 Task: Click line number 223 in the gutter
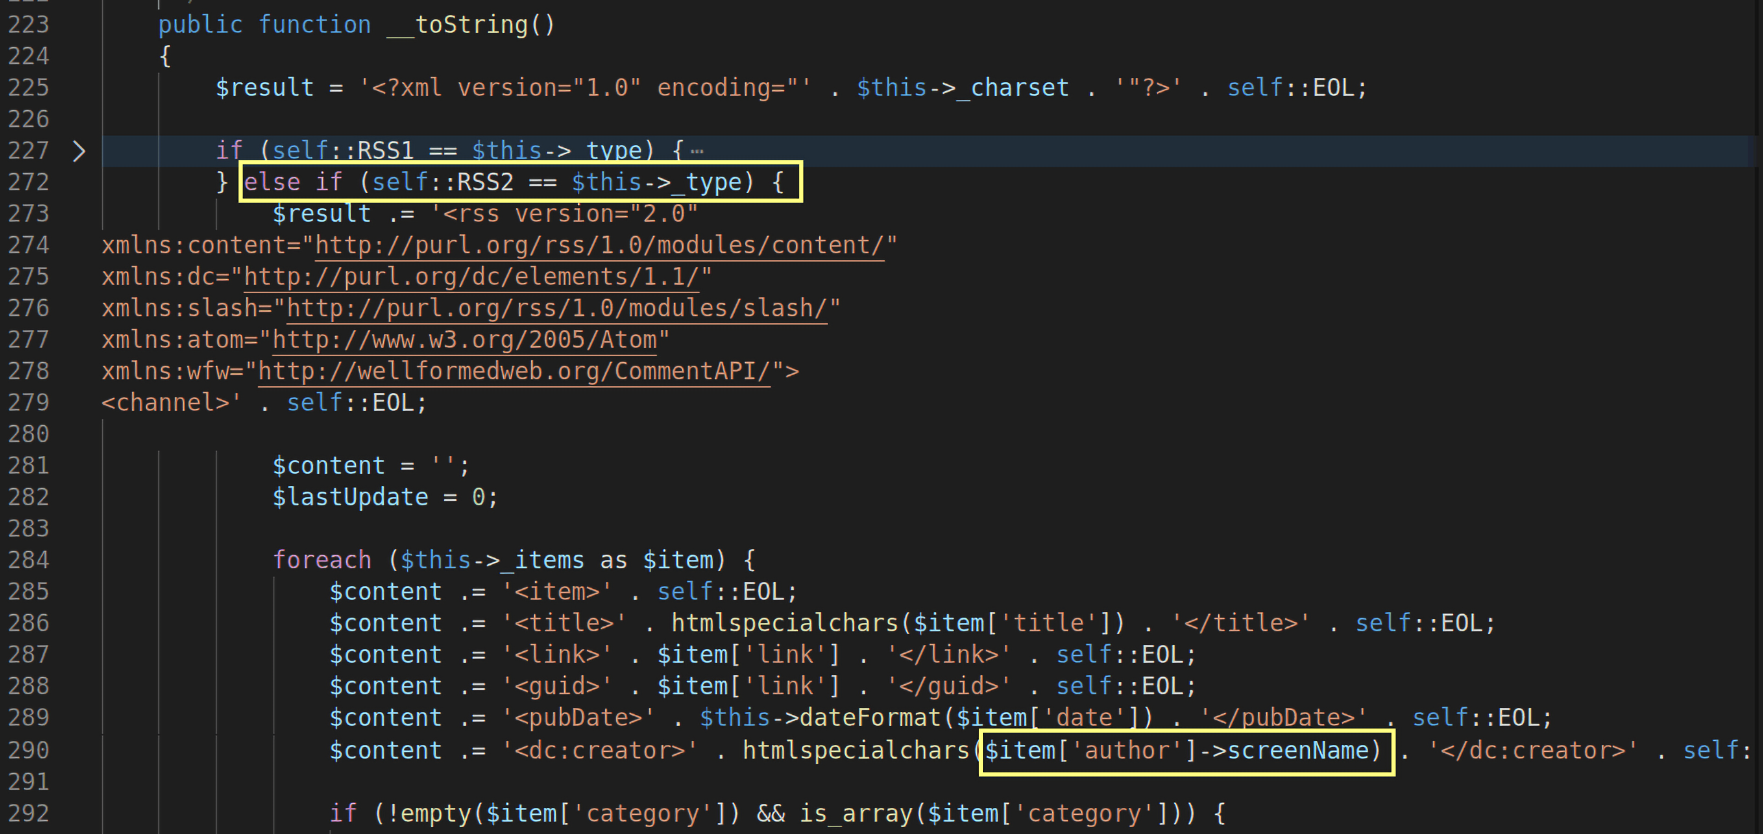point(28,25)
